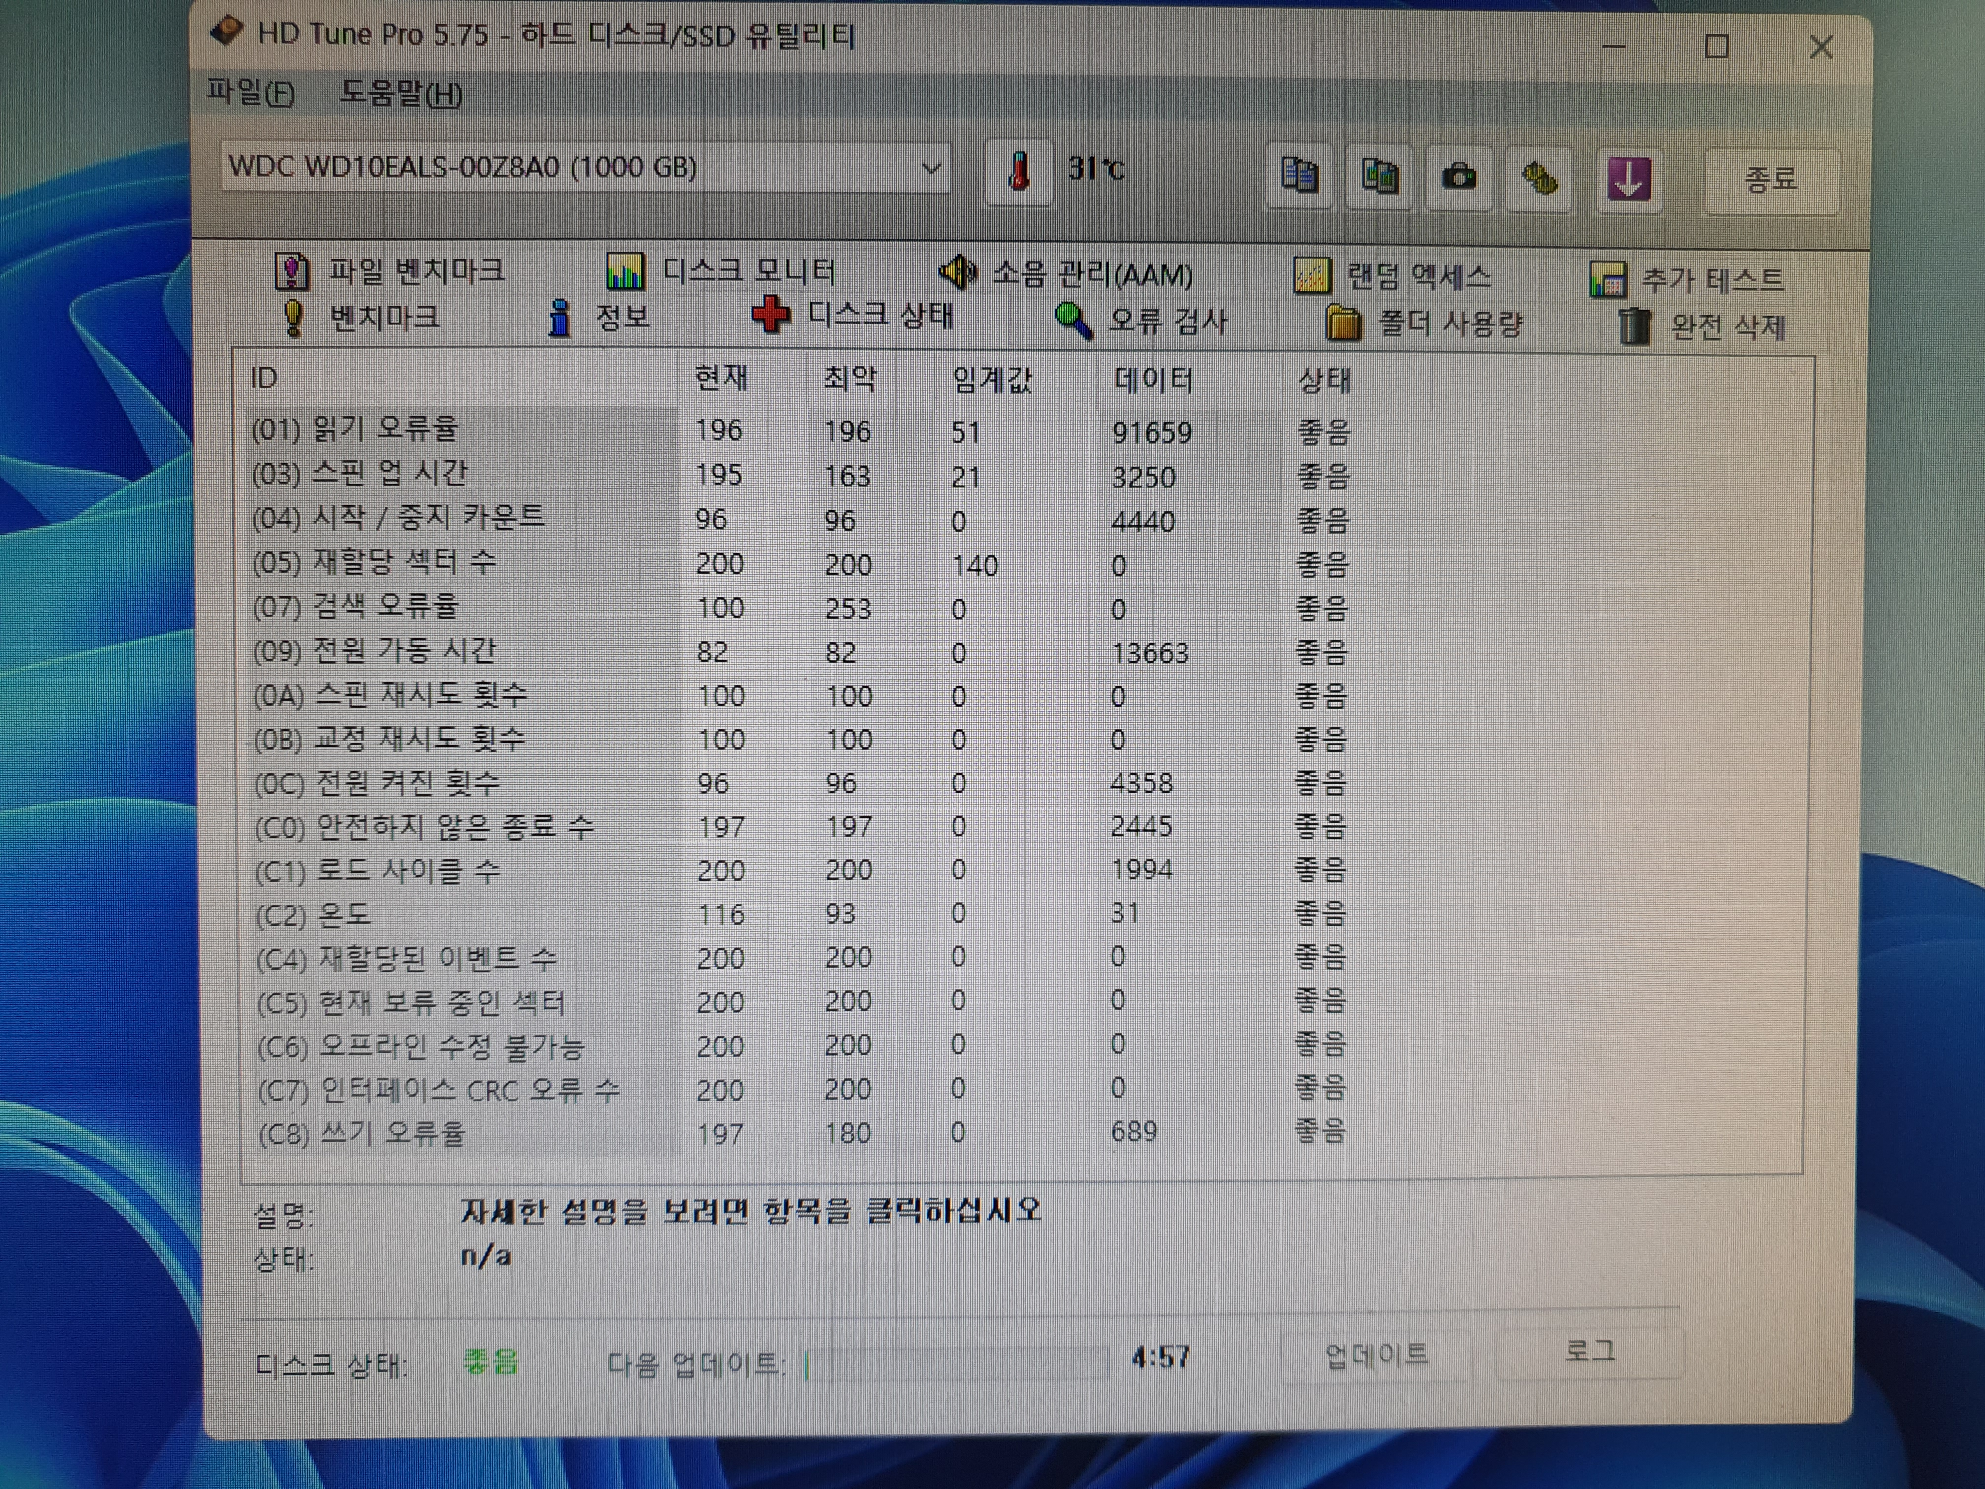Screen dimensions: 1985x1489
Task: Open the 파일(F) menu
Action: 251,93
